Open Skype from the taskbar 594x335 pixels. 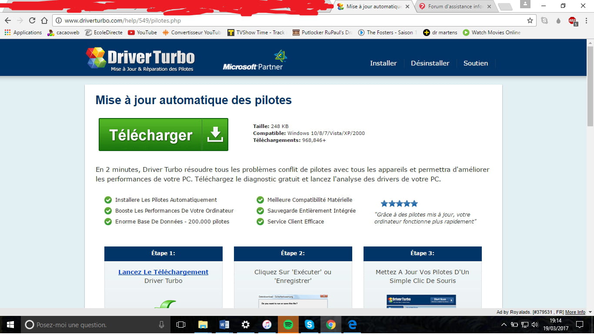tap(310, 325)
